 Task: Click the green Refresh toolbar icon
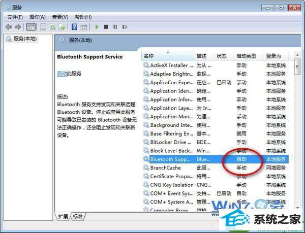point(52,27)
